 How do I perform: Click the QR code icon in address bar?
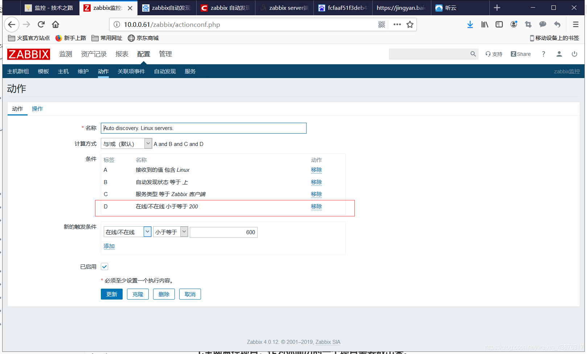pos(382,24)
